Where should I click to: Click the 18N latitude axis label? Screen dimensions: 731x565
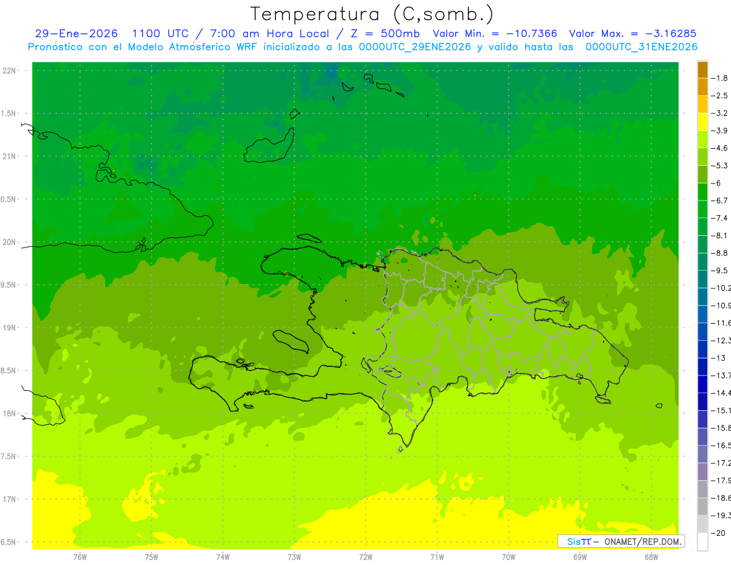(10, 413)
